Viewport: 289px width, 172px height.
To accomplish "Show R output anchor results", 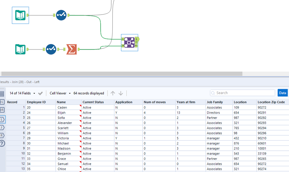I will click(2, 136).
